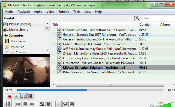
Task: Change the playlist view mode icon
Action: [137, 18]
